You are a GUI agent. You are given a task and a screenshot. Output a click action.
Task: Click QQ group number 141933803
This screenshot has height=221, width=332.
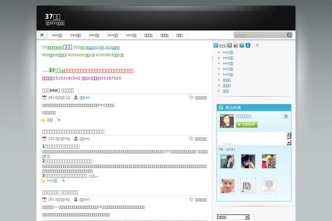click(103, 55)
